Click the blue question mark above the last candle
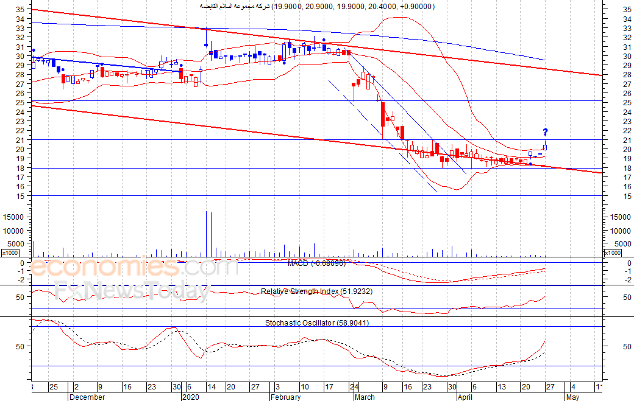The height and width of the screenshot is (401, 634). click(545, 132)
